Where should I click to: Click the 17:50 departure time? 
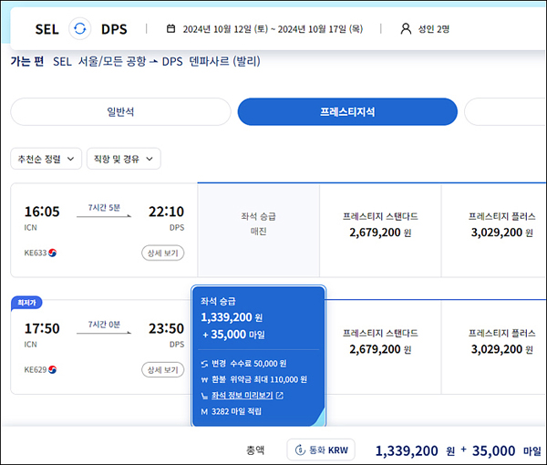42,328
